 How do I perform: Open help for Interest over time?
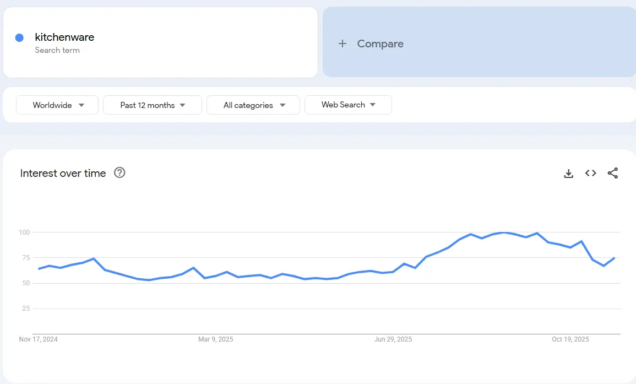[119, 173]
